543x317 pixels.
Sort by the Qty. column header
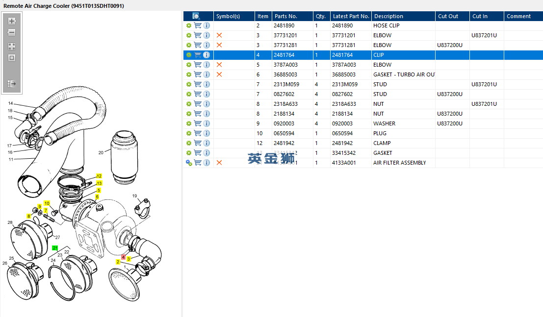click(x=321, y=16)
